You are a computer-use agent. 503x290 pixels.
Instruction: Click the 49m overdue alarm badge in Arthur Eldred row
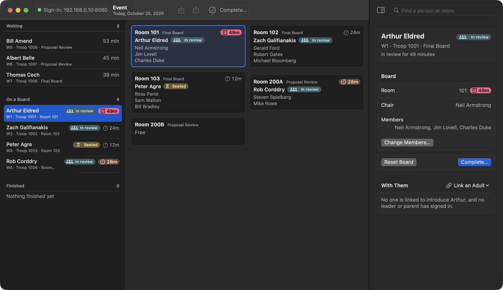tap(109, 111)
